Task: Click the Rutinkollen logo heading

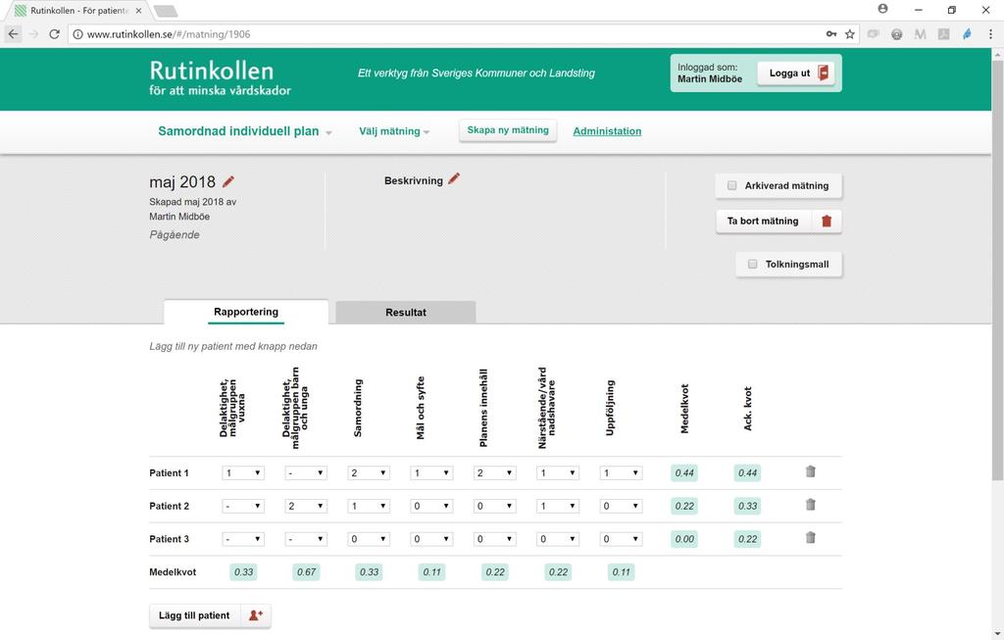Action: pos(212,71)
